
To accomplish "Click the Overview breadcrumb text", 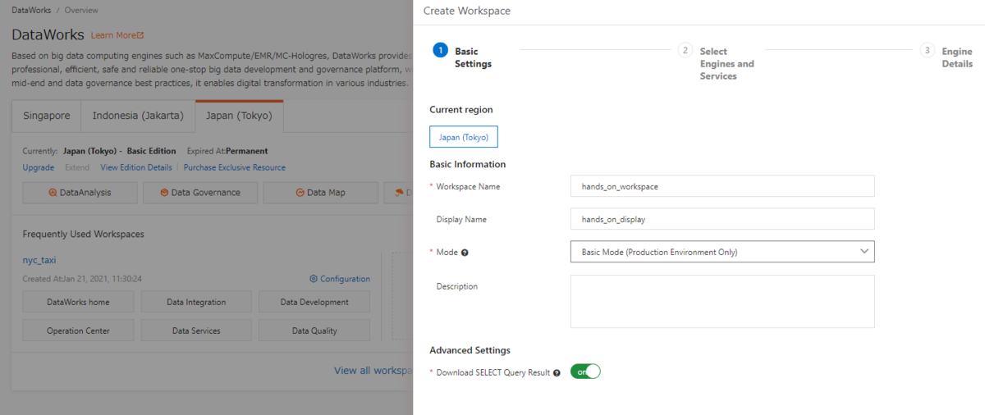I will 81,11.
